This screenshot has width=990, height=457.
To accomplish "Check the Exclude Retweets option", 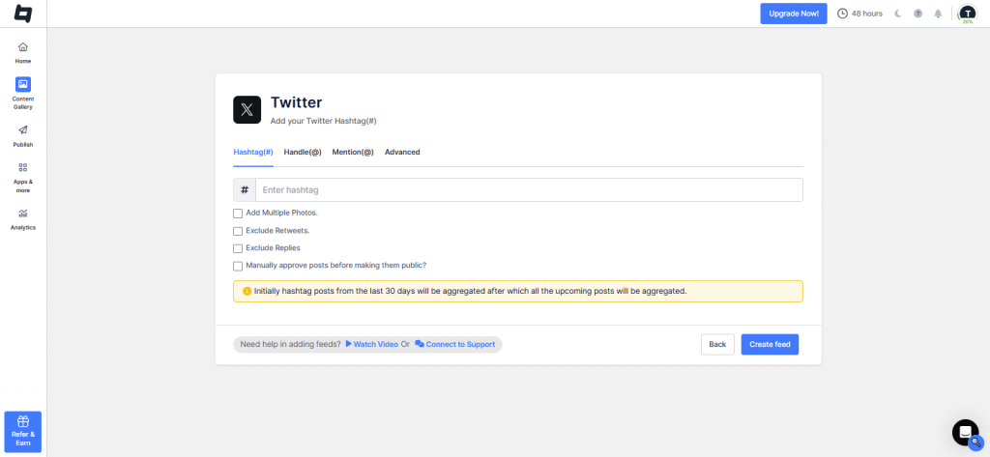I will 238,231.
